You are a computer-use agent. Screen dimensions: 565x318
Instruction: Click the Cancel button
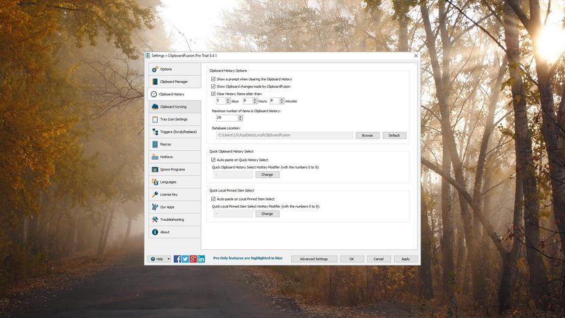click(379, 259)
